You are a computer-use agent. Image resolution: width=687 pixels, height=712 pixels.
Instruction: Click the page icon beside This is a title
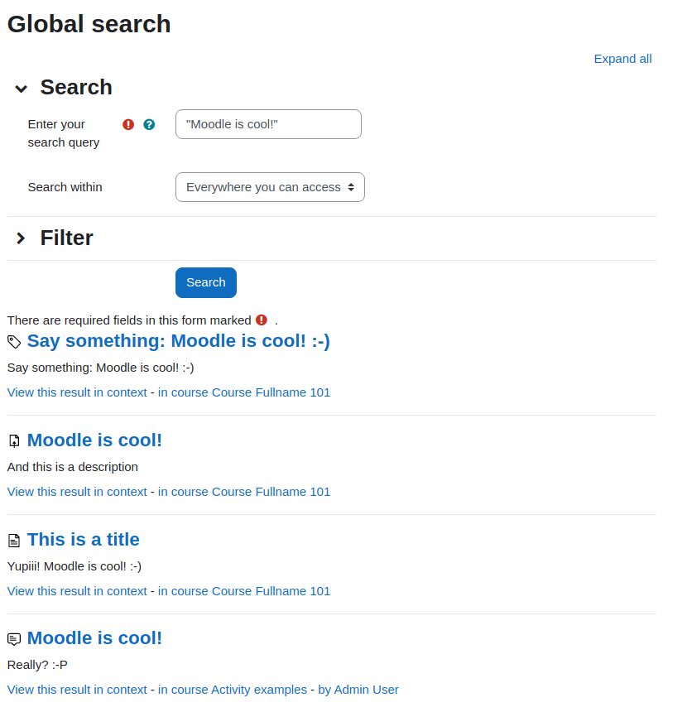click(x=14, y=541)
